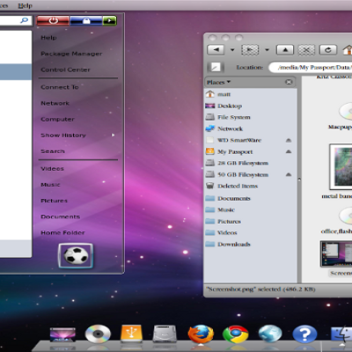Open the globe network dock icon
This screenshot has height=352, width=352.
(270, 334)
